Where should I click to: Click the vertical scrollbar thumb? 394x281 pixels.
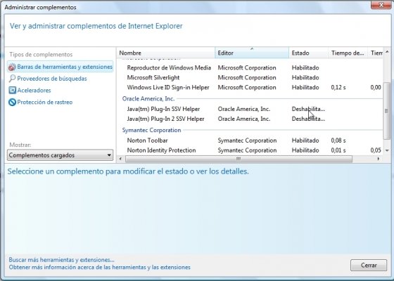coord(387,111)
